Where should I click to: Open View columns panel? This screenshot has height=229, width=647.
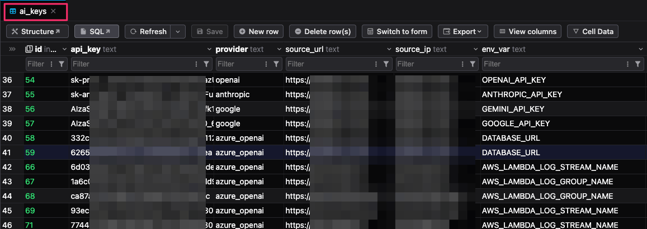[x=528, y=31]
